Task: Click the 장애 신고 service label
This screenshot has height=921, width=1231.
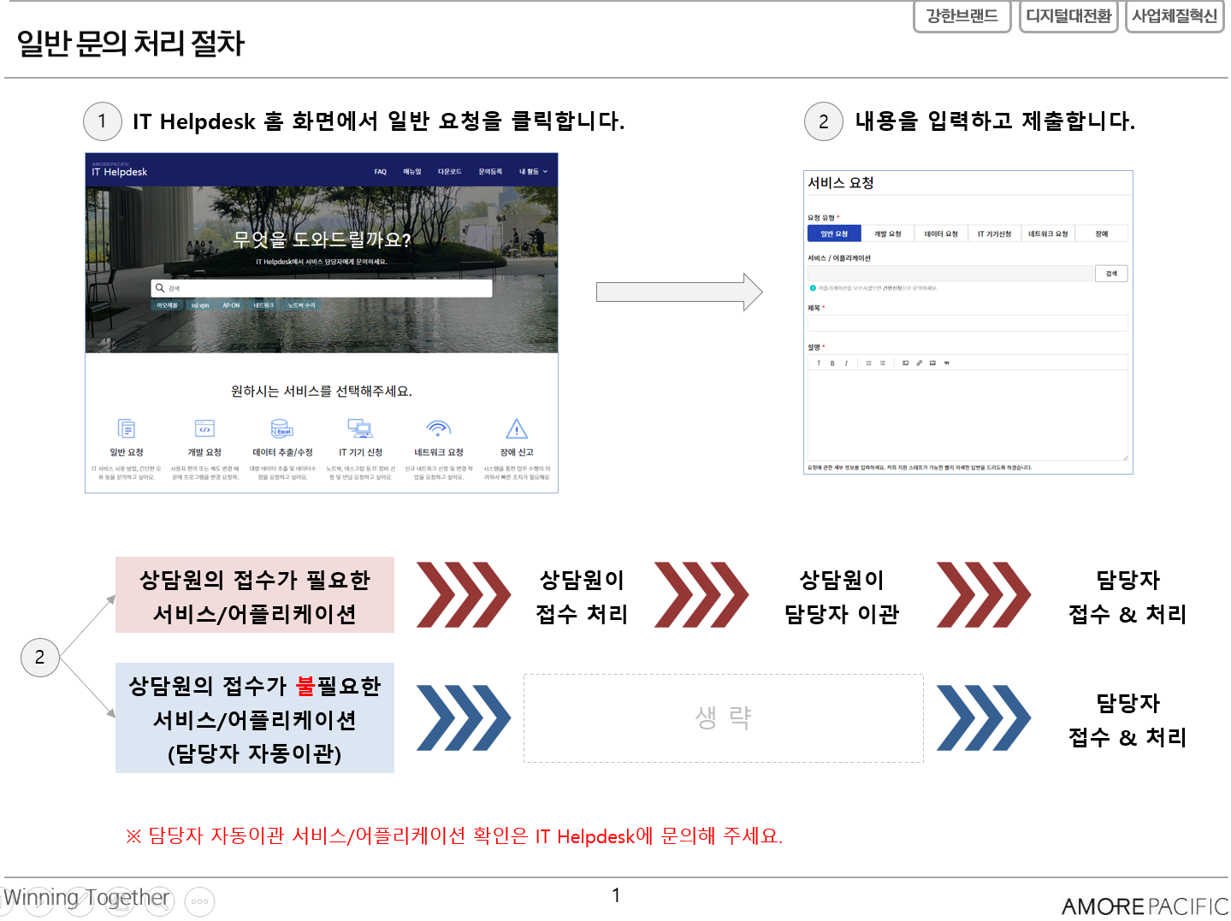Action: pyautogui.click(x=517, y=452)
